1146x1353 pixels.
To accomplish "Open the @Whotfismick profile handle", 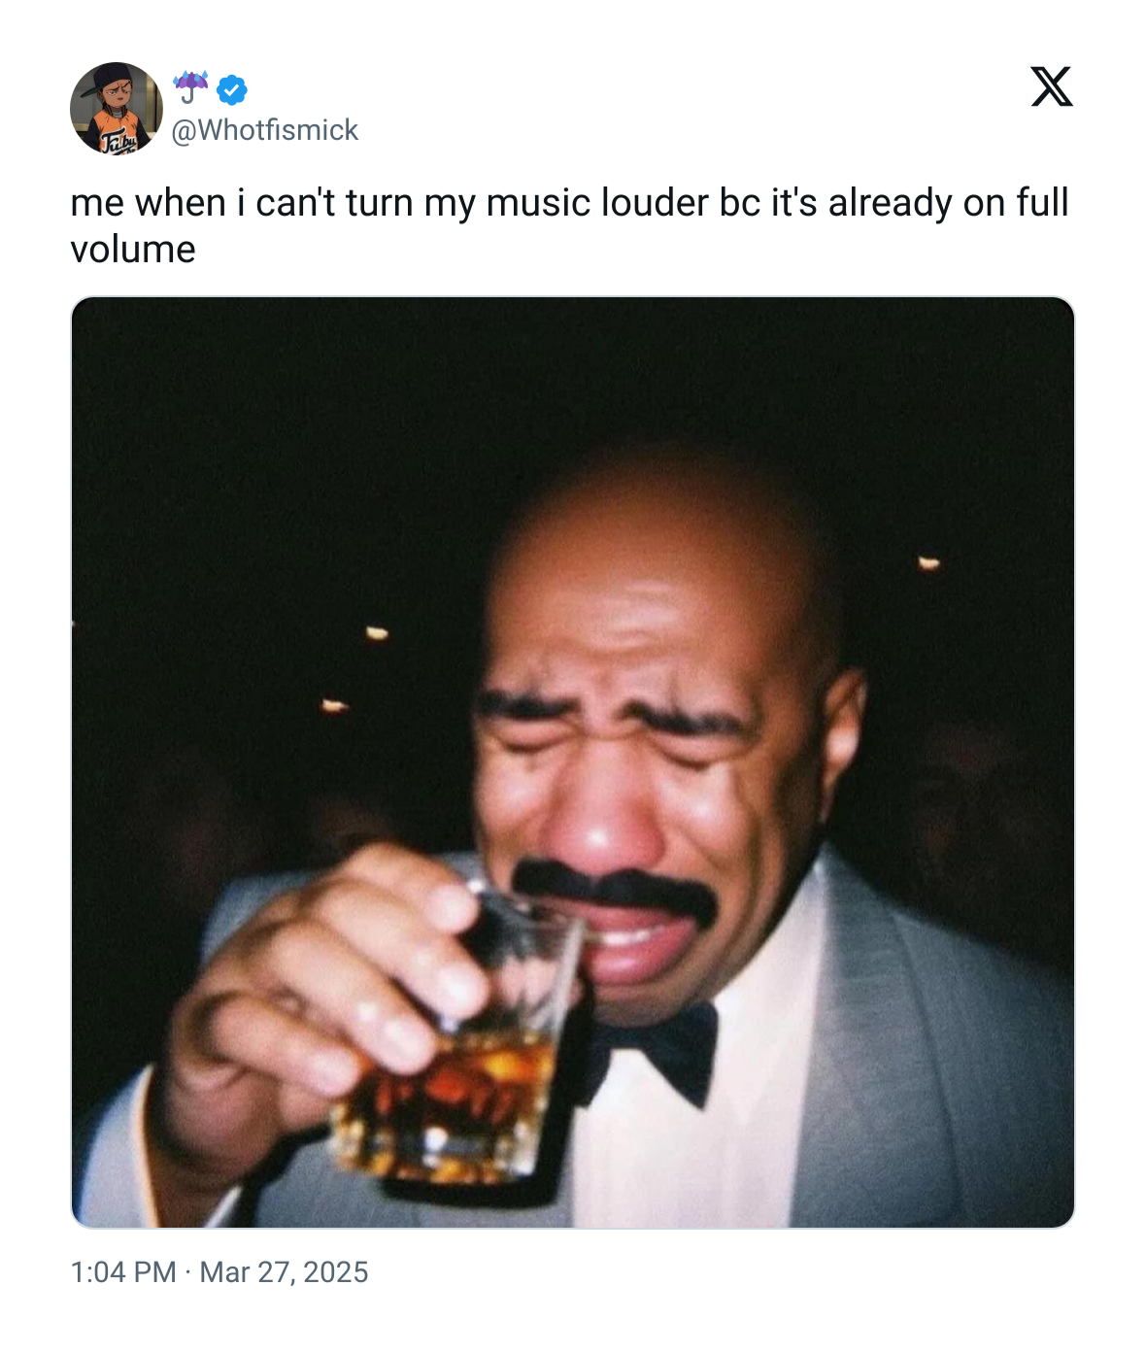I will [264, 130].
